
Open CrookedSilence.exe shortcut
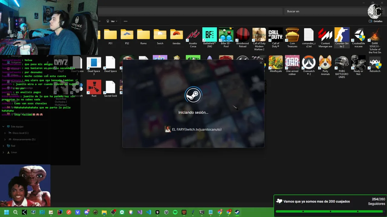click(x=359, y=38)
